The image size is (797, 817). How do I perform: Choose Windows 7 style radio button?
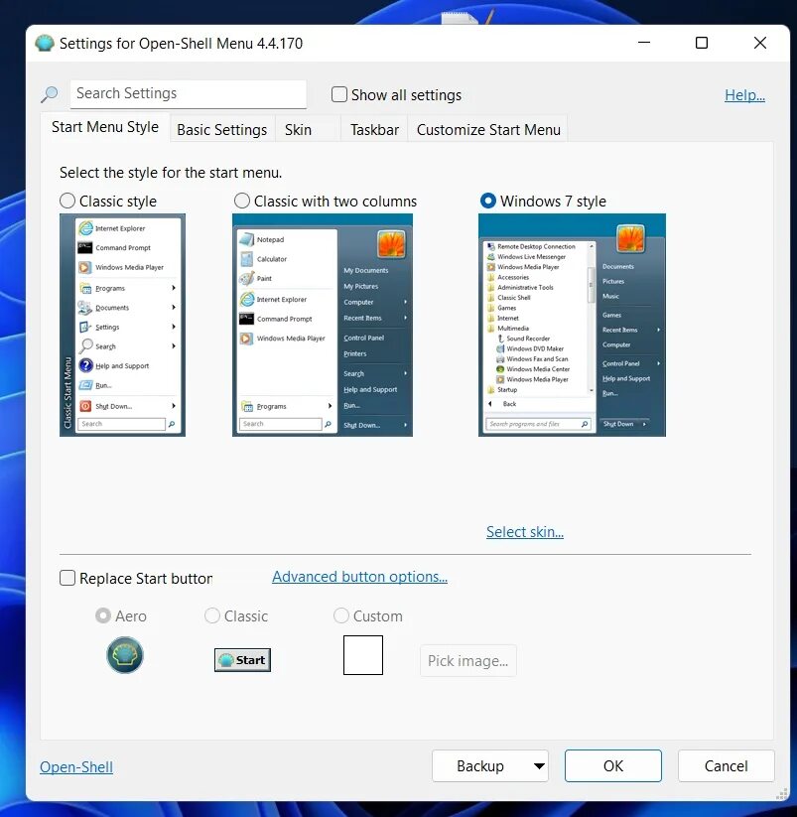click(x=488, y=201)
